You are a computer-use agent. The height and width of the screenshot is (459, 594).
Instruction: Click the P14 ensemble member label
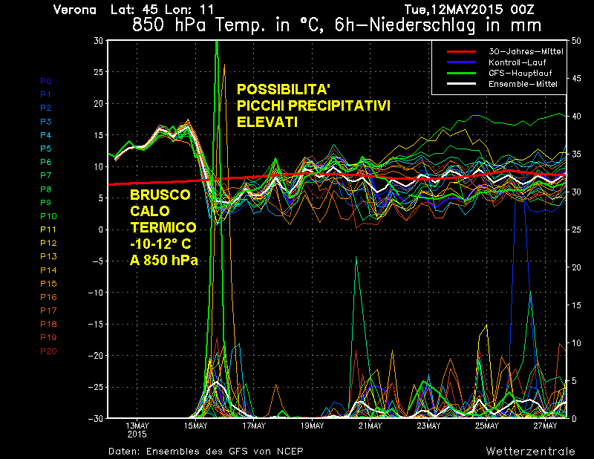click(48, 270)
